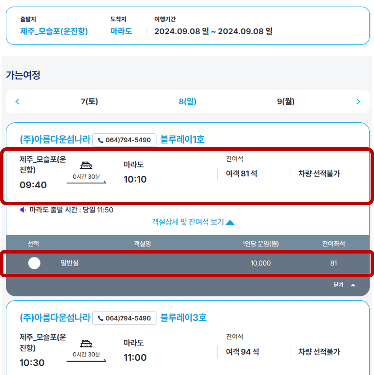374x375 pixels.
Task: Click the ferry icon on the 블루레이1호 route
Action: [87, 165]
